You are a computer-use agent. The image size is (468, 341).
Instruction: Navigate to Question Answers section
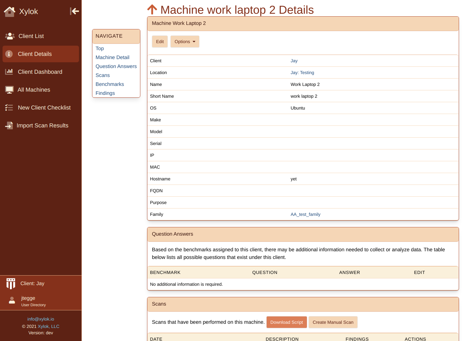pyautogui.click(x=116, y=66)
